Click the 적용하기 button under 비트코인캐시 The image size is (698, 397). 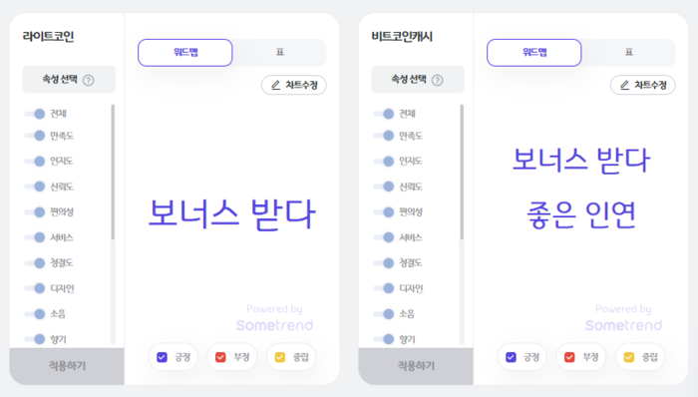coord(416,366)
